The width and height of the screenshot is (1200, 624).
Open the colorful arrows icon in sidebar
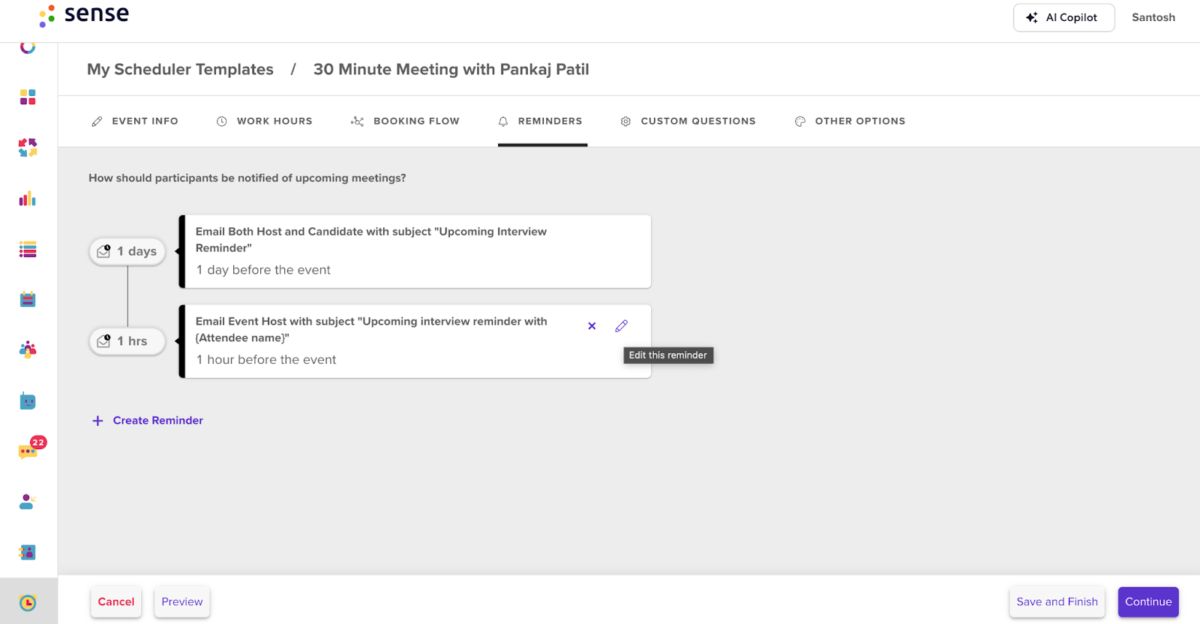28,148
